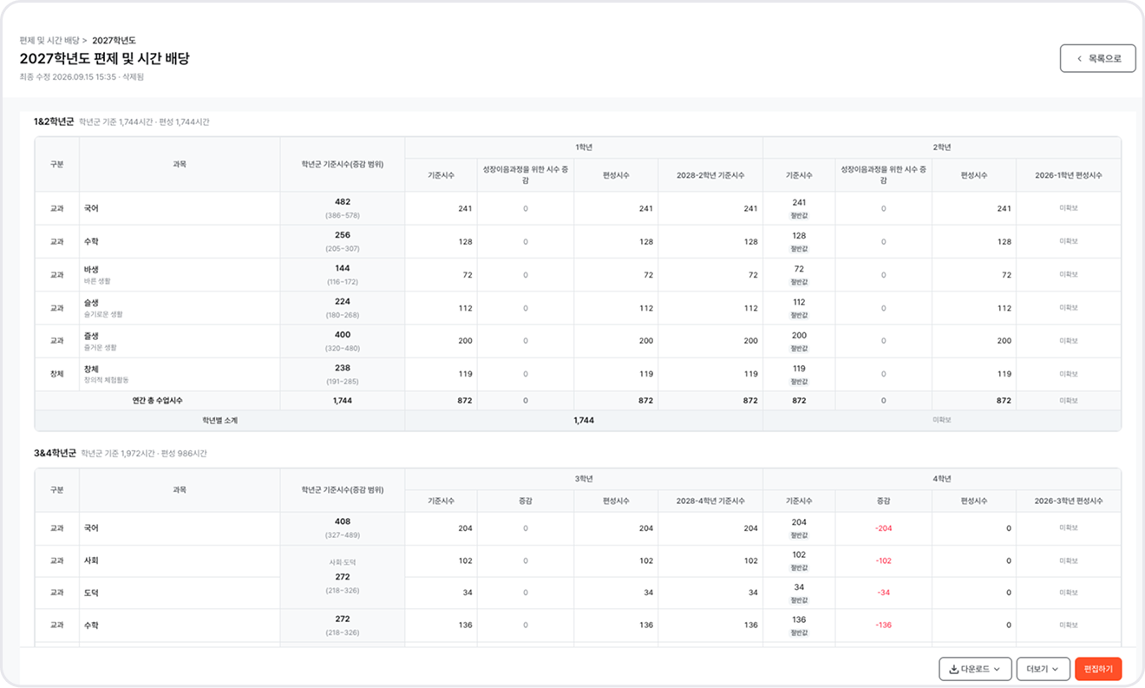Expand the 더보기 menu
This screenshot has height=688, width=1145.
click(x=1043, y=669)
